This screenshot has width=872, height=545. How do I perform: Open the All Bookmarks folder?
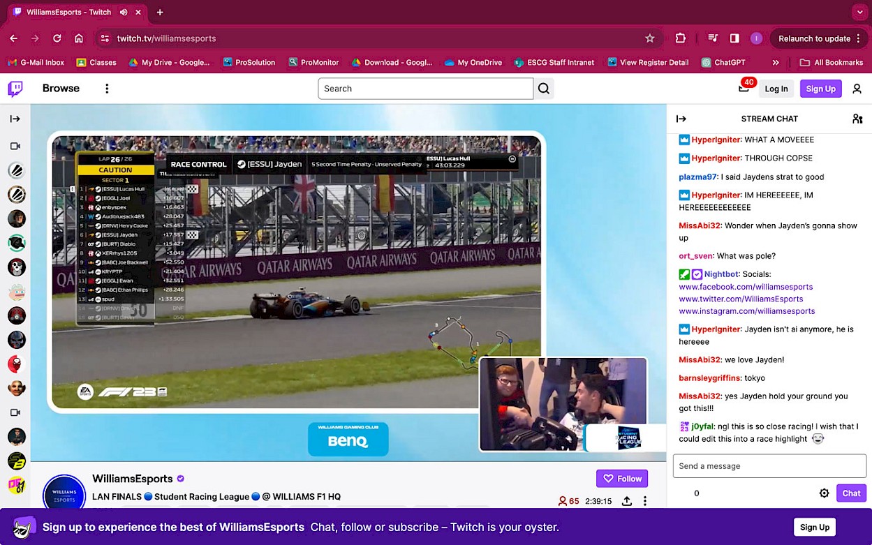(832, 62)
